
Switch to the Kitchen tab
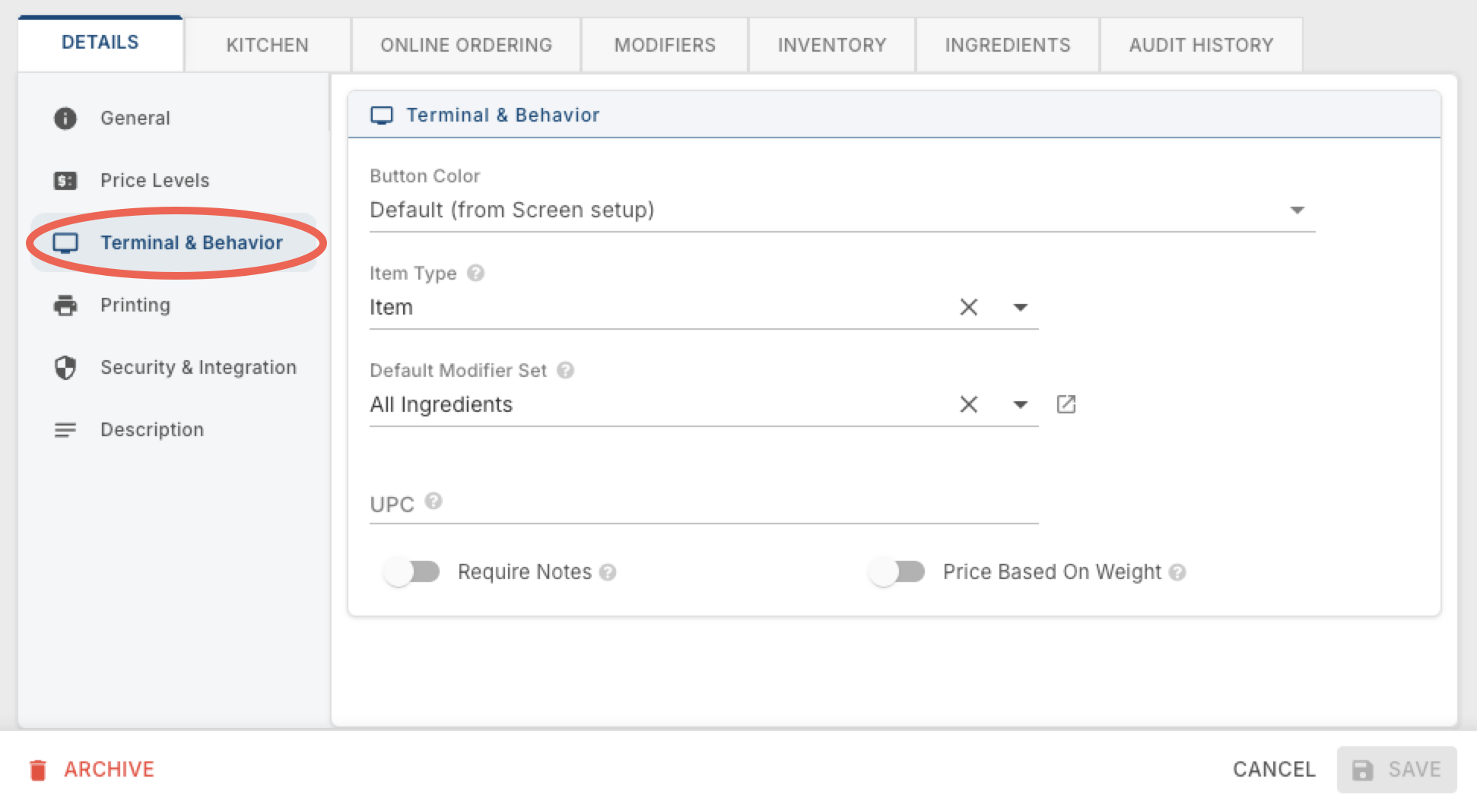[x=267, y=45]
